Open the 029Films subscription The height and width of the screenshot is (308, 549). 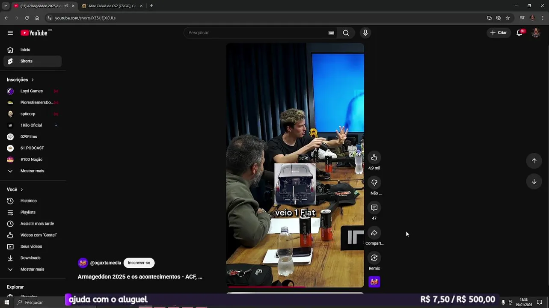[x=33, y=136]
